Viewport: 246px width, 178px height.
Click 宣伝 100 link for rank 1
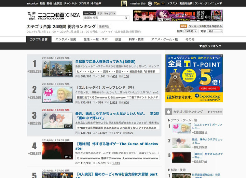click(x=126, y=76)
